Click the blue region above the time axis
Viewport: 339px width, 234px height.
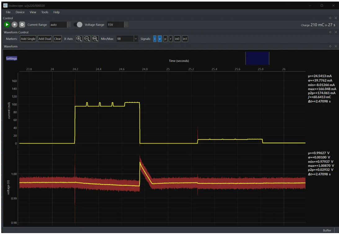click(257, 58)
